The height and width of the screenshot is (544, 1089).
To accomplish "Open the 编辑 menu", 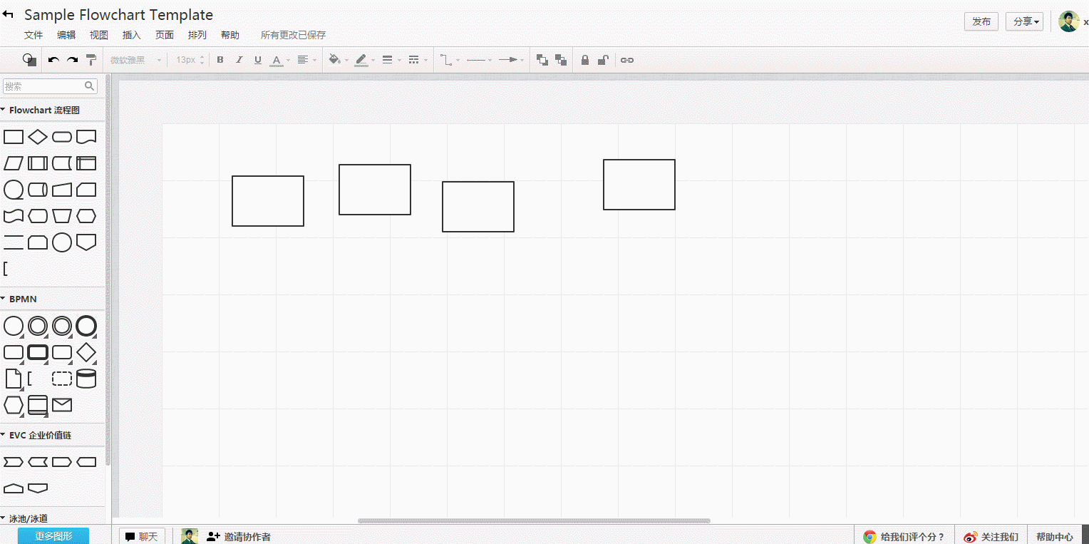I will [x=66, y=35].
